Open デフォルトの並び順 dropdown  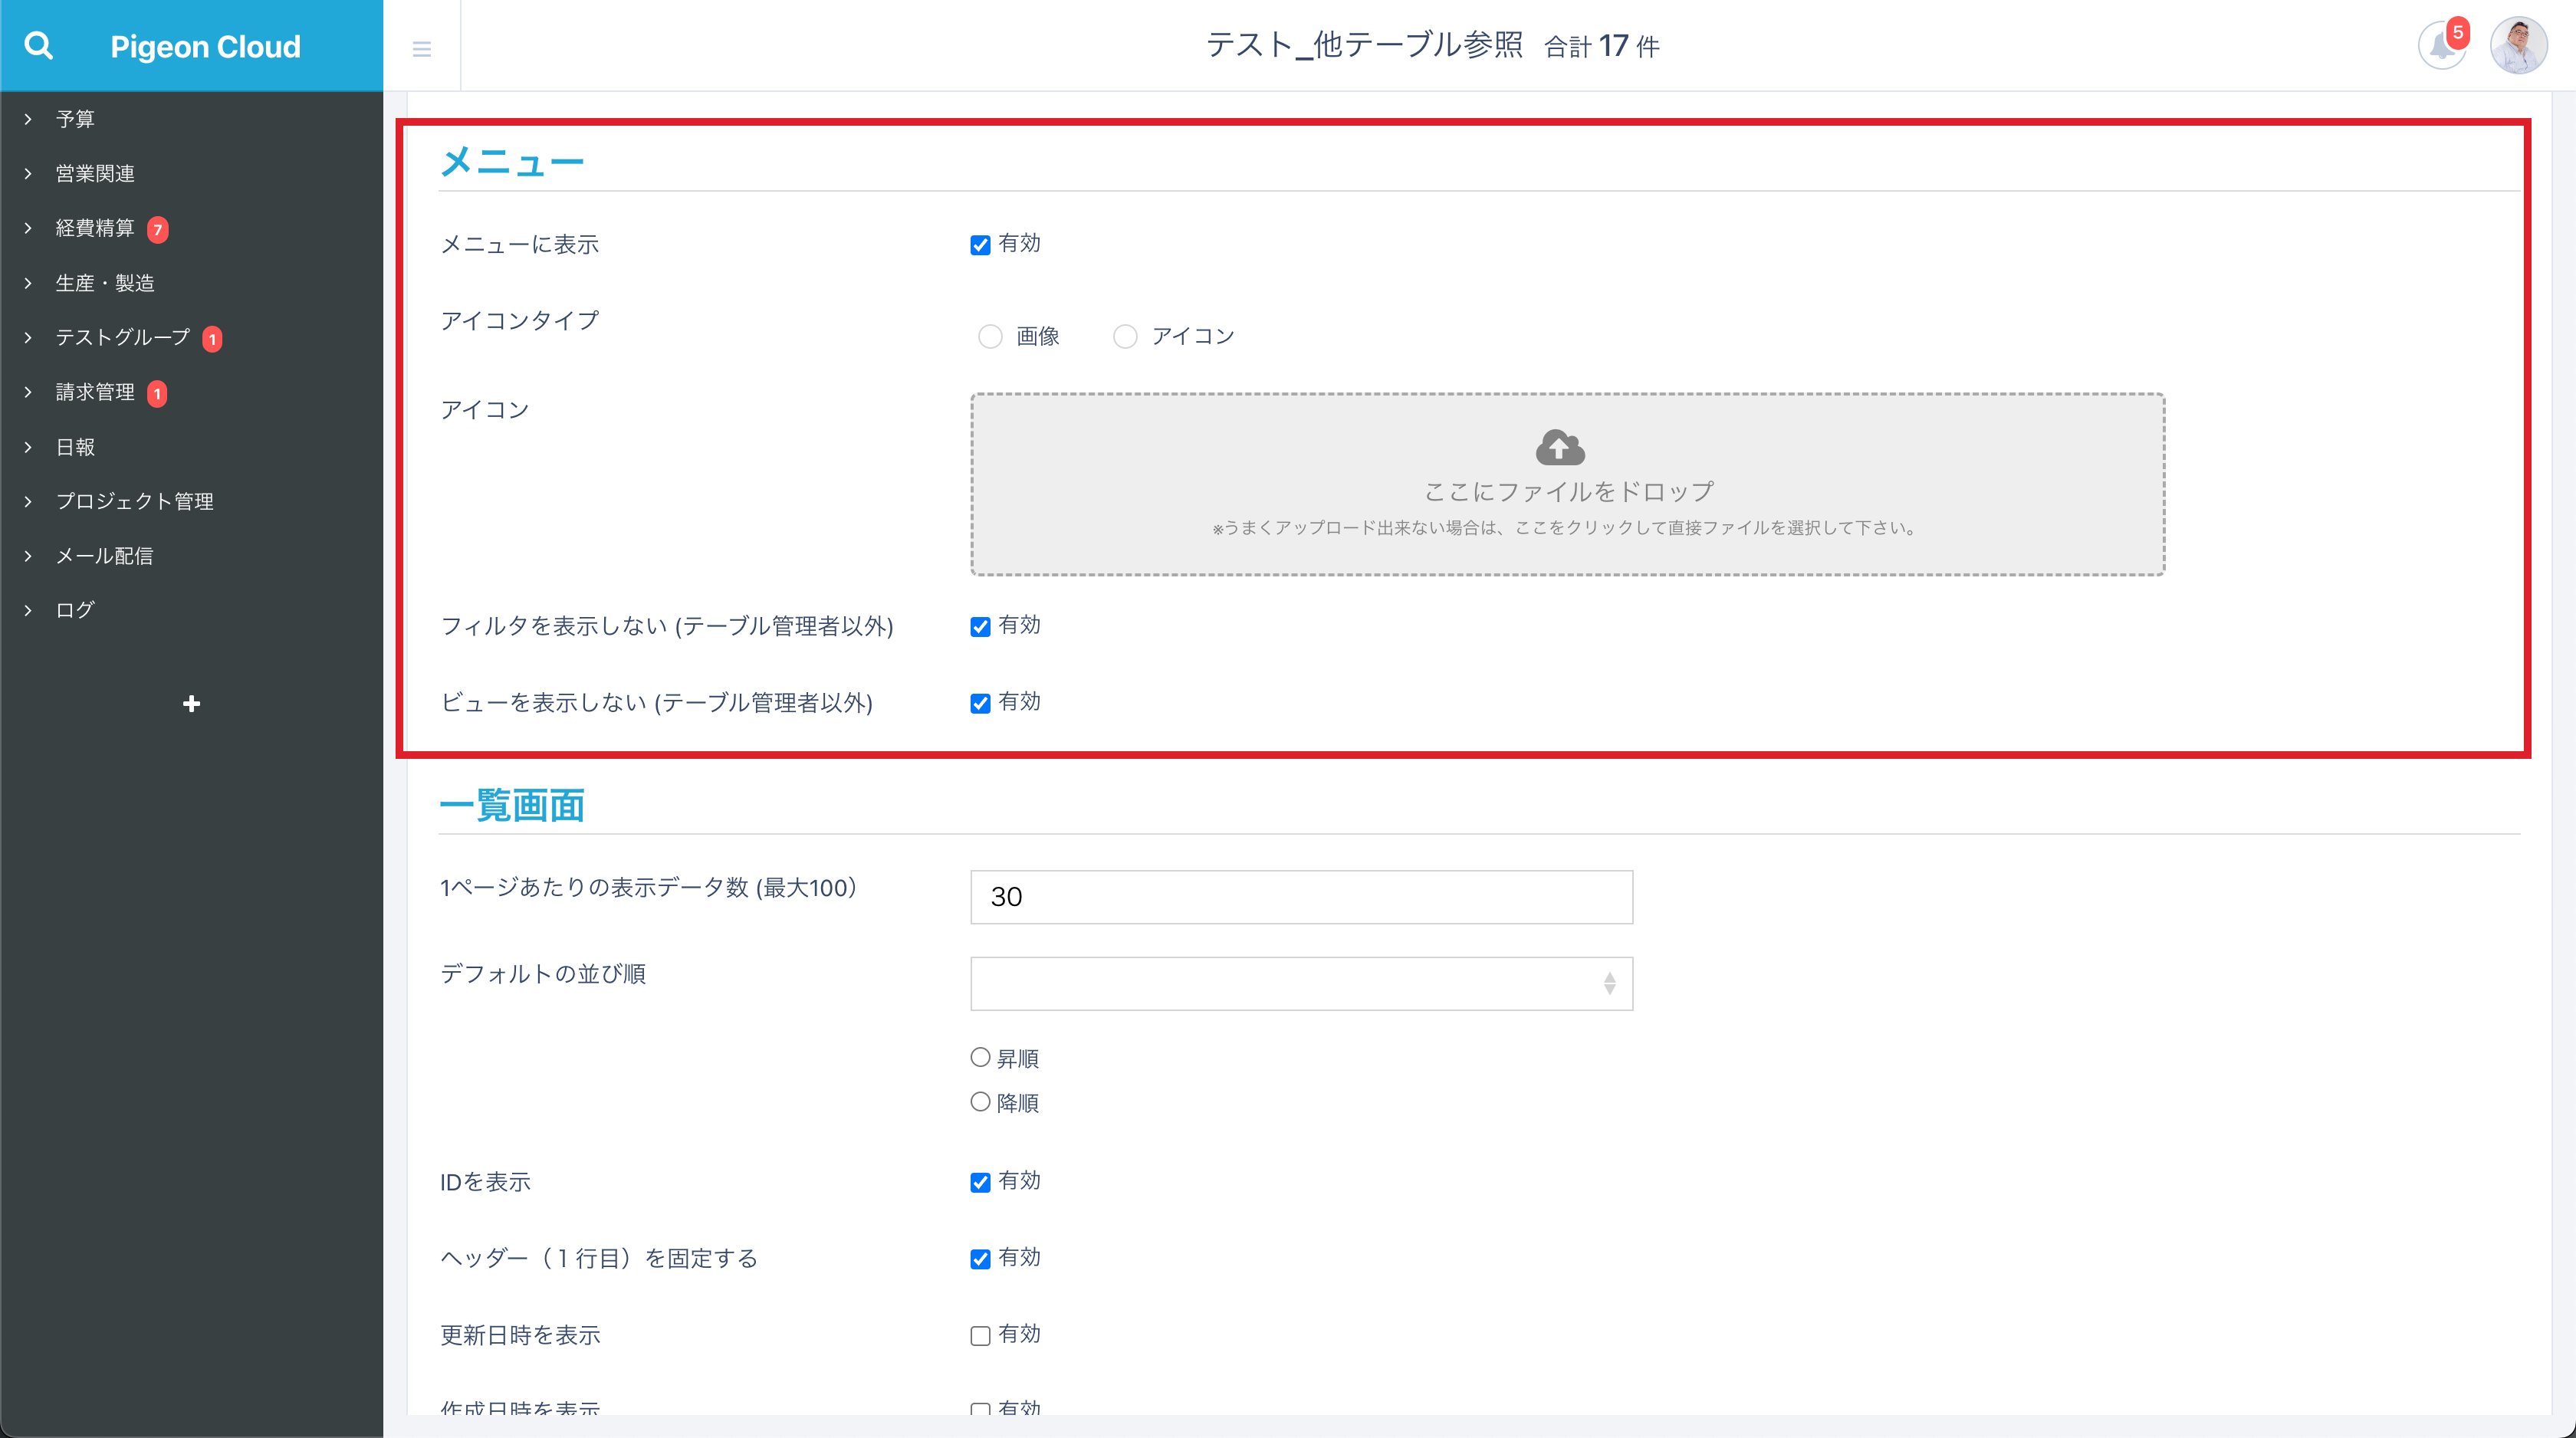point(1300,983)
